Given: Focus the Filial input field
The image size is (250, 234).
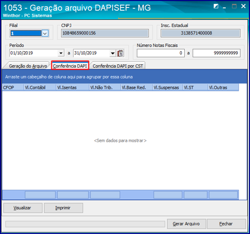Looking at the screenshot, I should tap(26, 34).
